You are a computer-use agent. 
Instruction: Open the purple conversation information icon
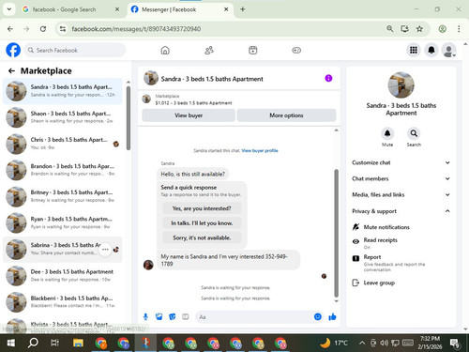point(328,78)
